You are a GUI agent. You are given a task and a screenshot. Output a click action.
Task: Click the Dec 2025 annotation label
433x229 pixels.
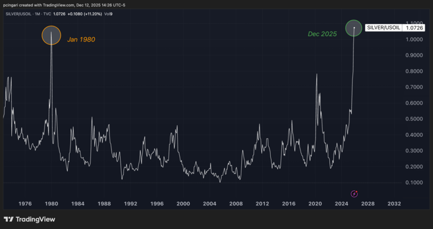[322, 34]
